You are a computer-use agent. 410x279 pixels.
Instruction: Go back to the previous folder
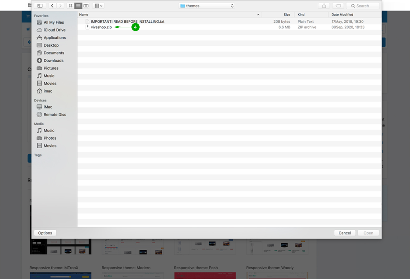pyautogui.click(x=52, y=6)
